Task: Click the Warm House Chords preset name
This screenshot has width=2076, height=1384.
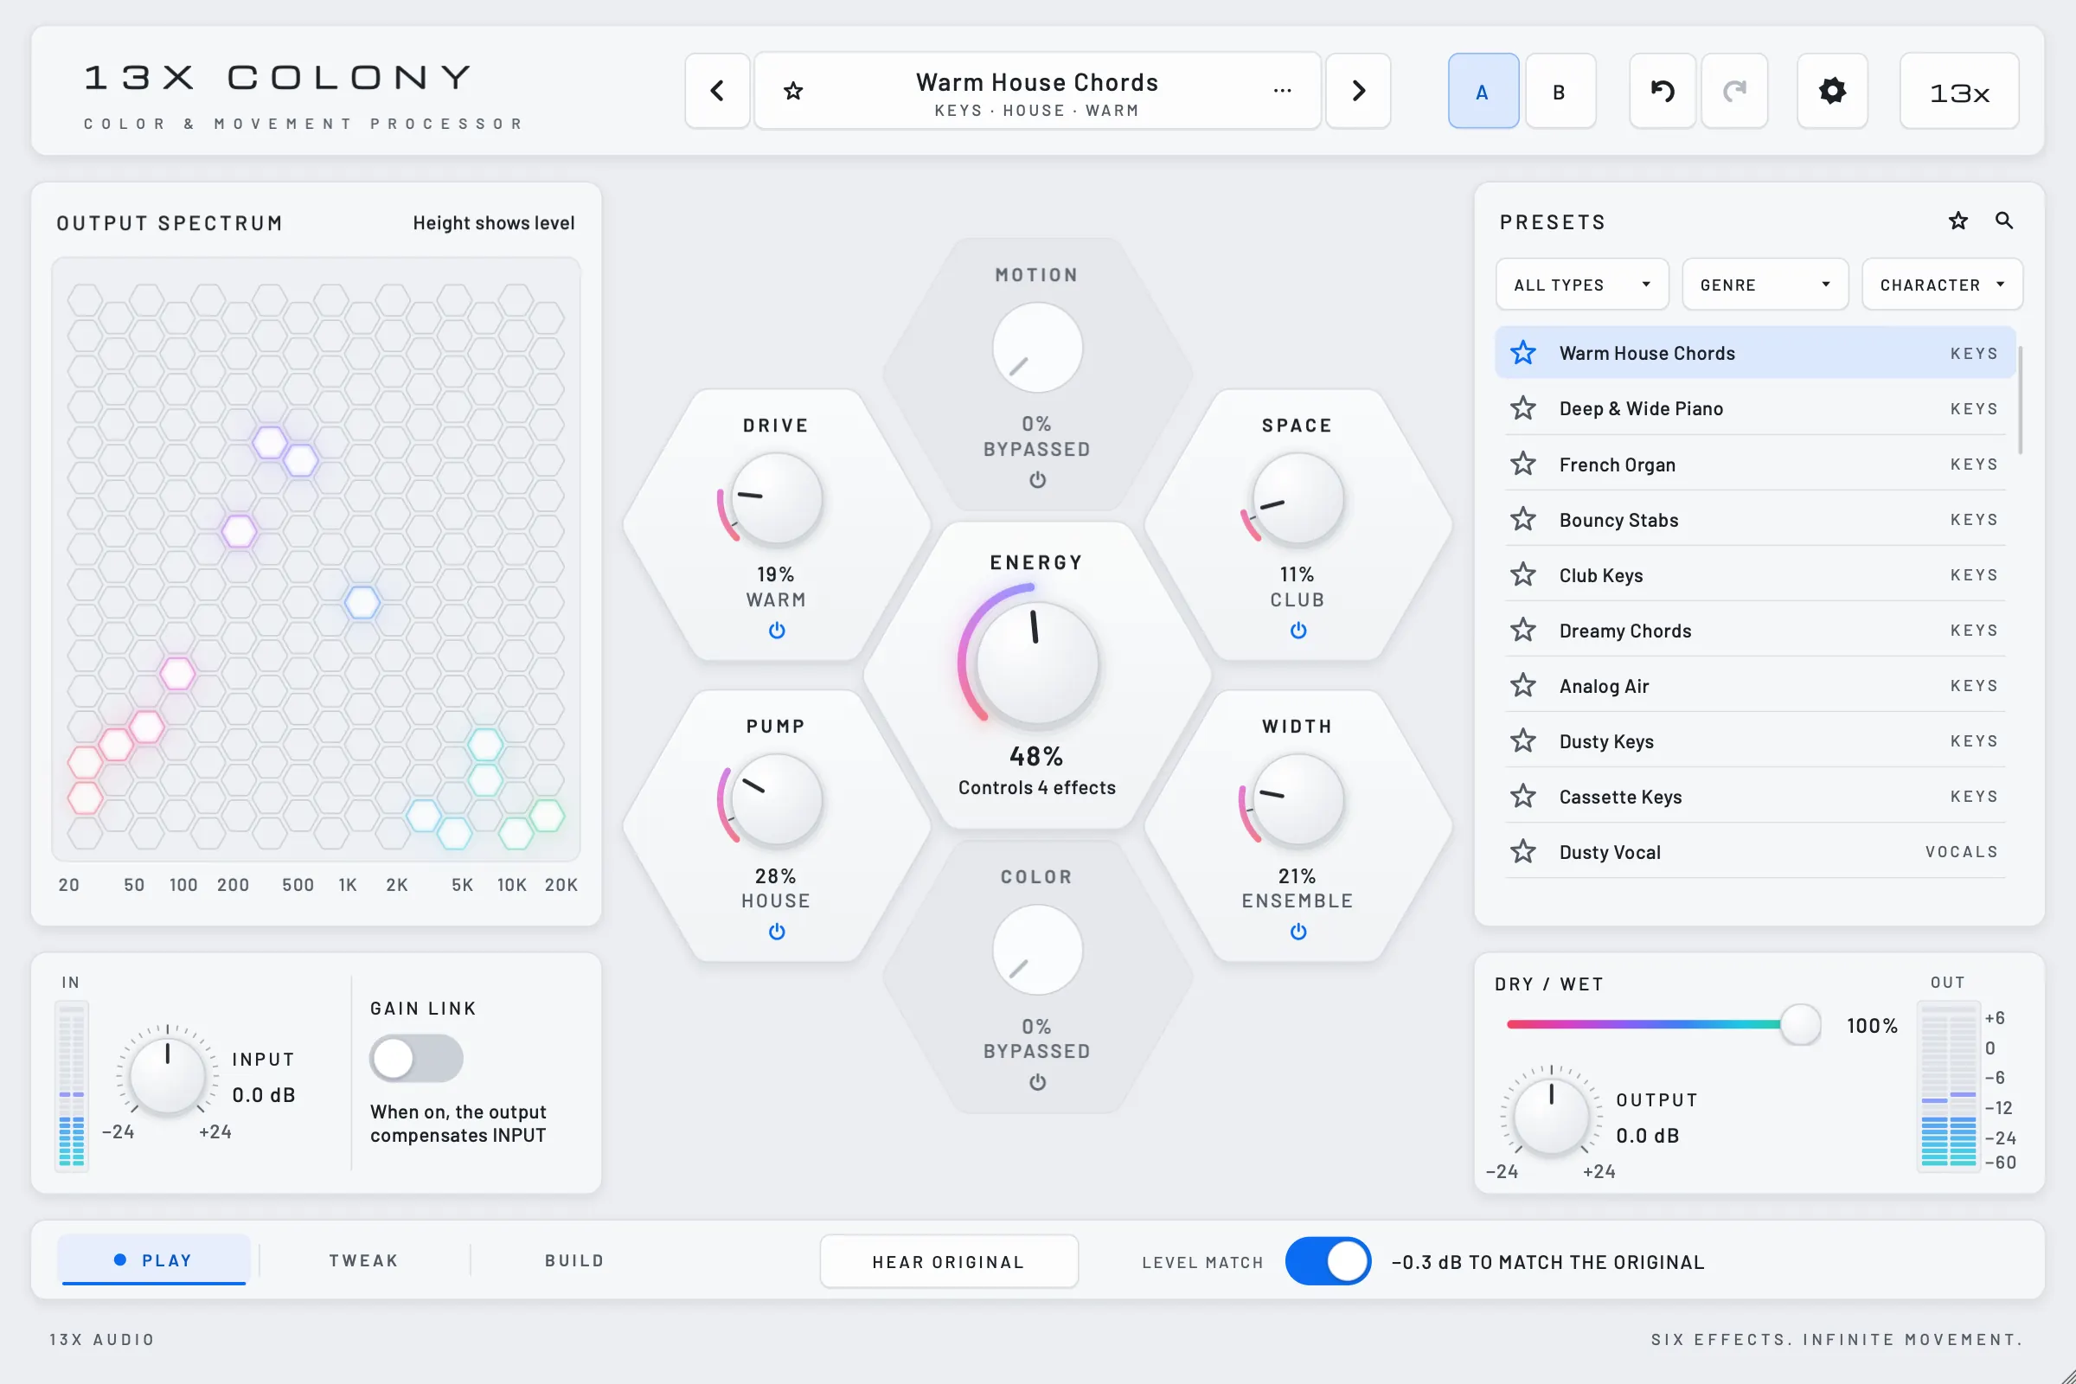Action: 1037,82
